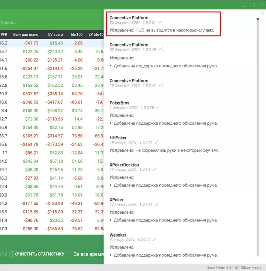The height and width of the screenshot is (271, 266).
Task: Click the $240.42 EV cell
Action: pos(55,51)
